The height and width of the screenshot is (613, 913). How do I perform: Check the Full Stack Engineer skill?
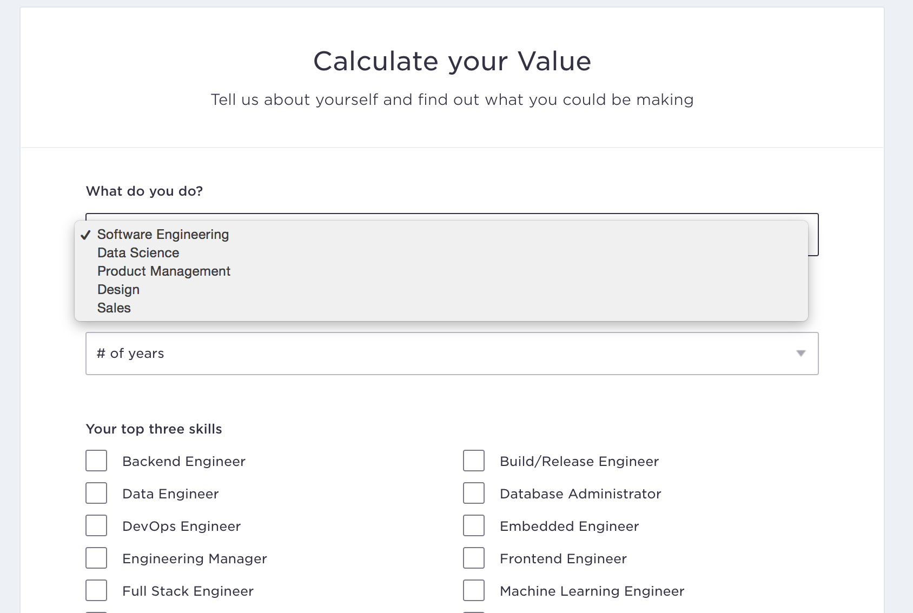(96, 590)
